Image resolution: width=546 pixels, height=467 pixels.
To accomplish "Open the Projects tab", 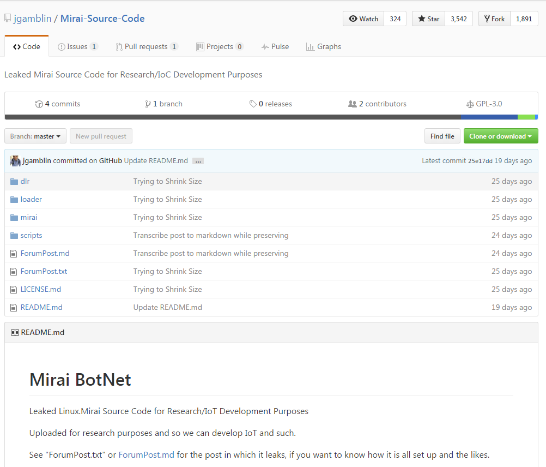I will point(220,46).
